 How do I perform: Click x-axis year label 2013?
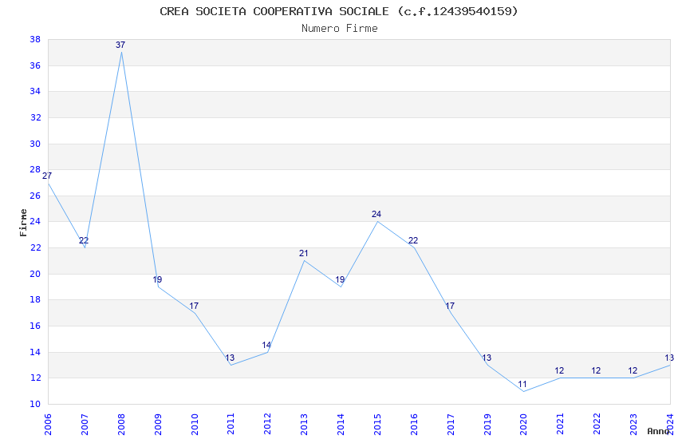(x=304, y=424)
